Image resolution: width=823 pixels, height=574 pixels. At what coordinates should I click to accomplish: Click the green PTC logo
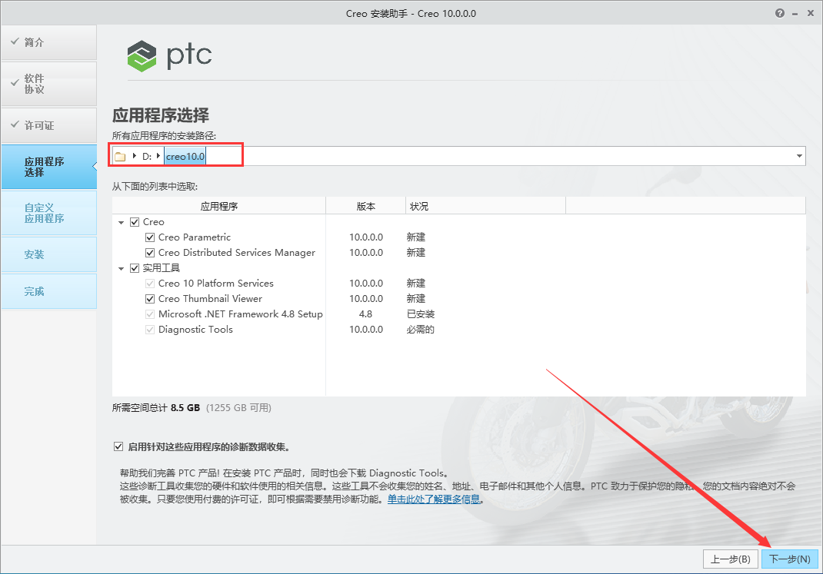pyautogui.click(x=142, y=55)
